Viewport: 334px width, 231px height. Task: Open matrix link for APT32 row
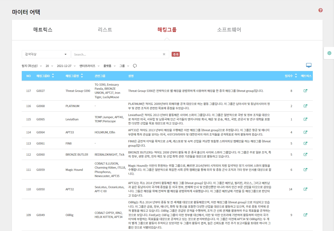[305, 189]
